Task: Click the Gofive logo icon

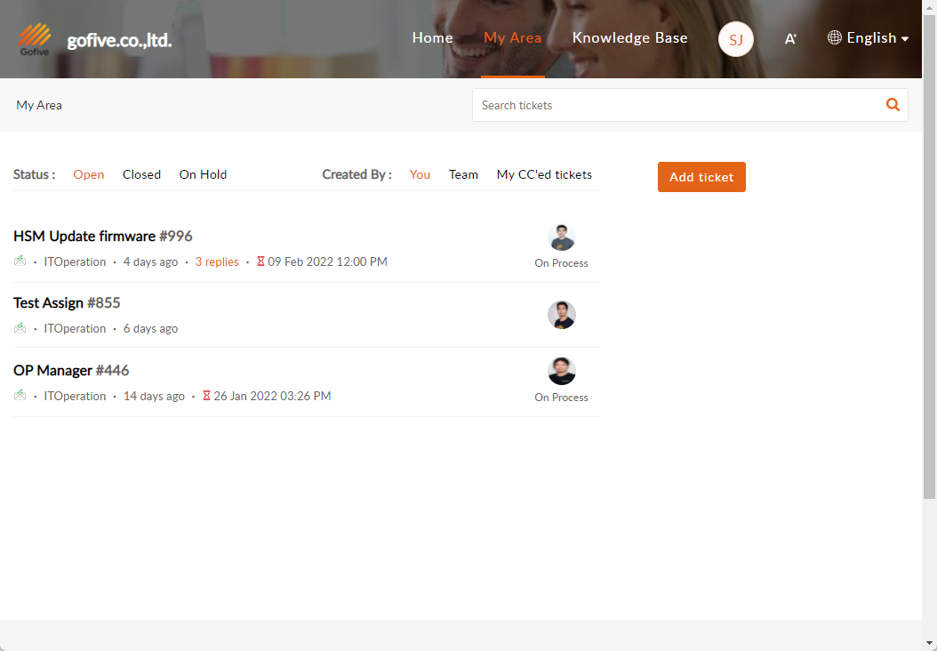Action: coord(36,39)
